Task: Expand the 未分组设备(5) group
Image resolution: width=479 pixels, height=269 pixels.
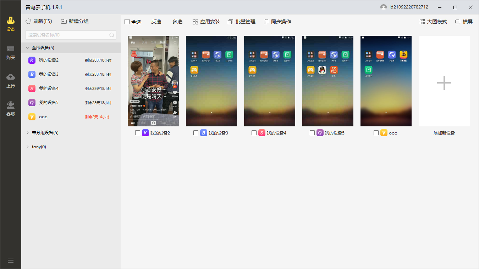Action: pyautogui.click(x=71, y=133)
